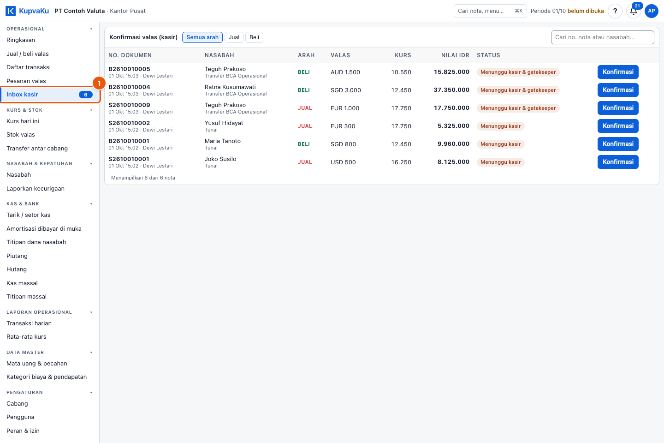Open Peran & izin settings
The image size is (664, 443).
(49, 431)
